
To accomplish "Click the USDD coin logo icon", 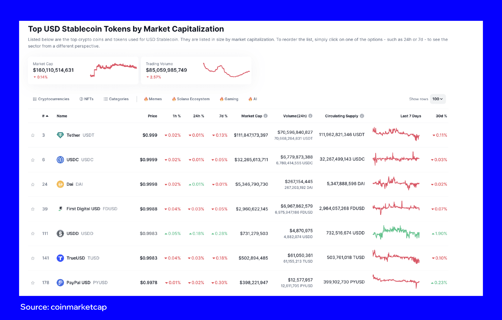I will pos(60,233).
